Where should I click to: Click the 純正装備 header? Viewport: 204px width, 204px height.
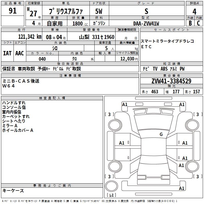coord(171,63)
